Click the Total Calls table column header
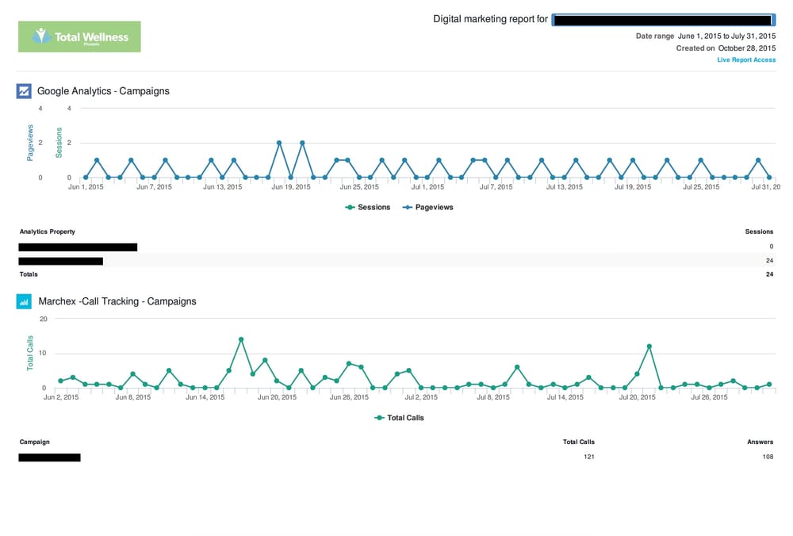 click(x=578, y=442)
